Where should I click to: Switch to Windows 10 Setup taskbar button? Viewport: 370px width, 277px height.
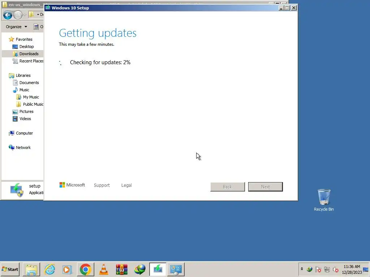[x=158, y=269]
